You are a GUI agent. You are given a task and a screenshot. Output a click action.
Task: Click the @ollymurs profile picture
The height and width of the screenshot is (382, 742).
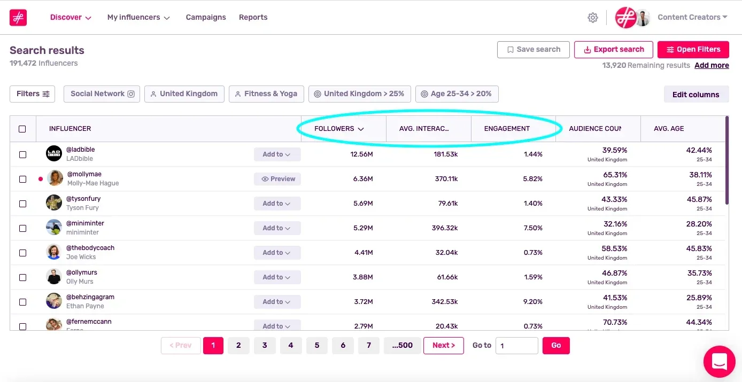click(54, 277)
